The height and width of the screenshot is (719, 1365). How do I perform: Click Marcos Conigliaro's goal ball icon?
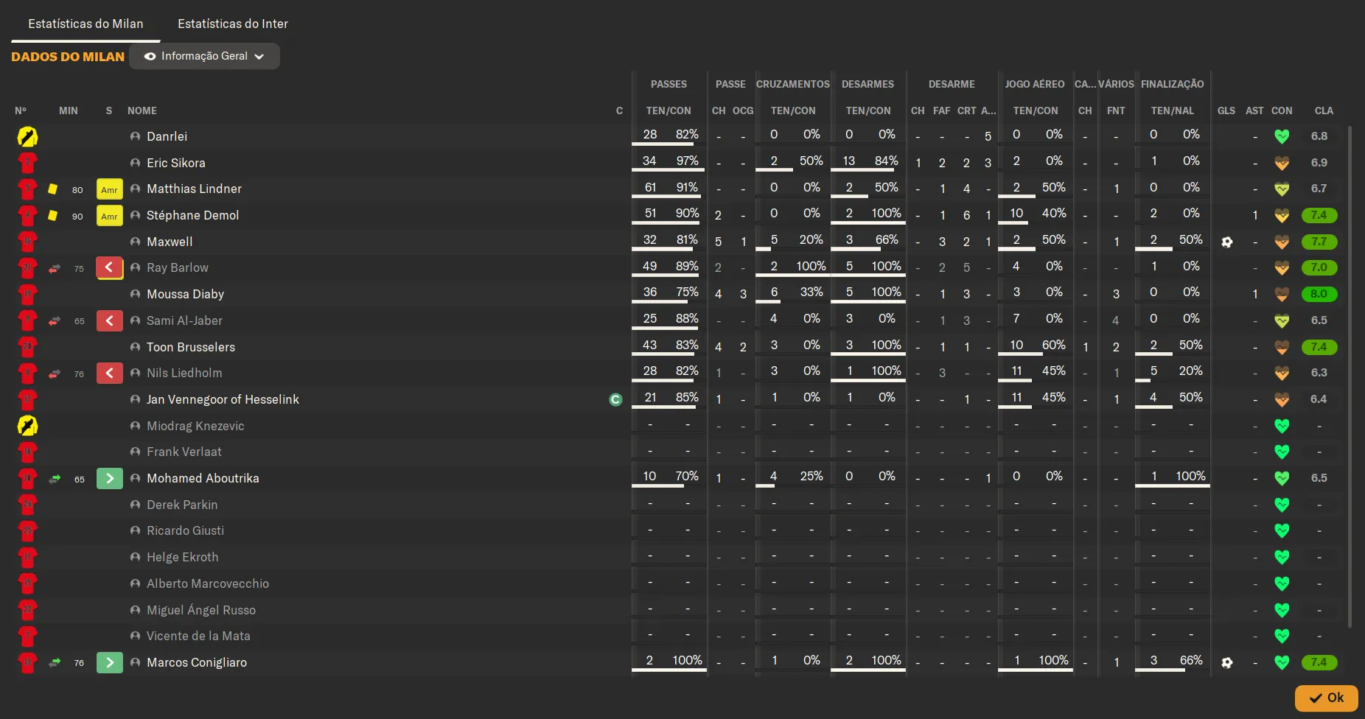(x=1227, y=663)
